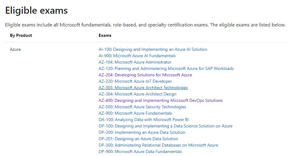Click the Exams column header
289x156 pixels.
tap(105, 35)
